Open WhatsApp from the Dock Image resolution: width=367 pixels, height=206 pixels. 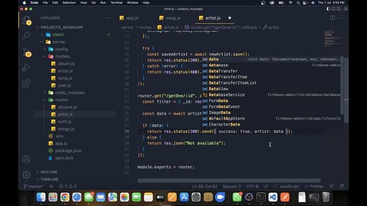(x=237, y=197)
